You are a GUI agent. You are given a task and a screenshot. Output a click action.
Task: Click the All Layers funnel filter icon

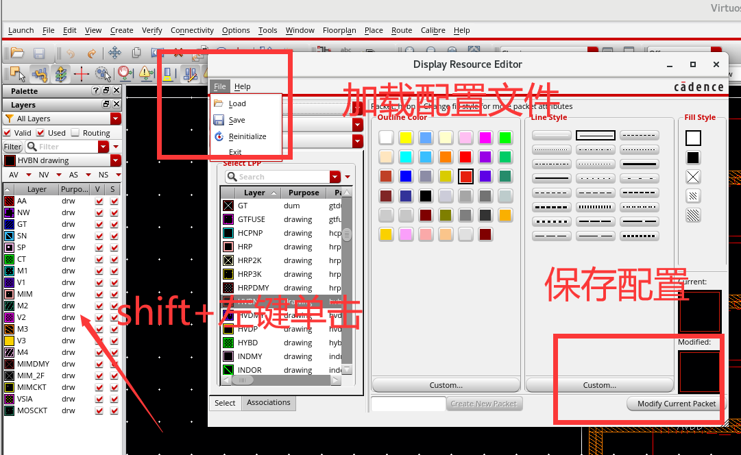point(9,118)
